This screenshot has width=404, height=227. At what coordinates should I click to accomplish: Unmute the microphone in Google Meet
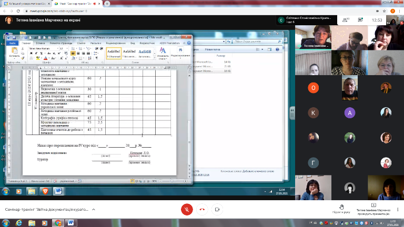[x=186, y=209]
